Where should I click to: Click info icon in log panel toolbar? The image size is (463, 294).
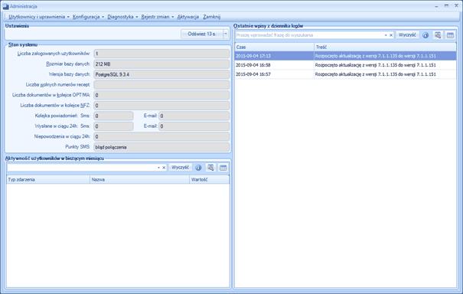click(x=426, y=35)
